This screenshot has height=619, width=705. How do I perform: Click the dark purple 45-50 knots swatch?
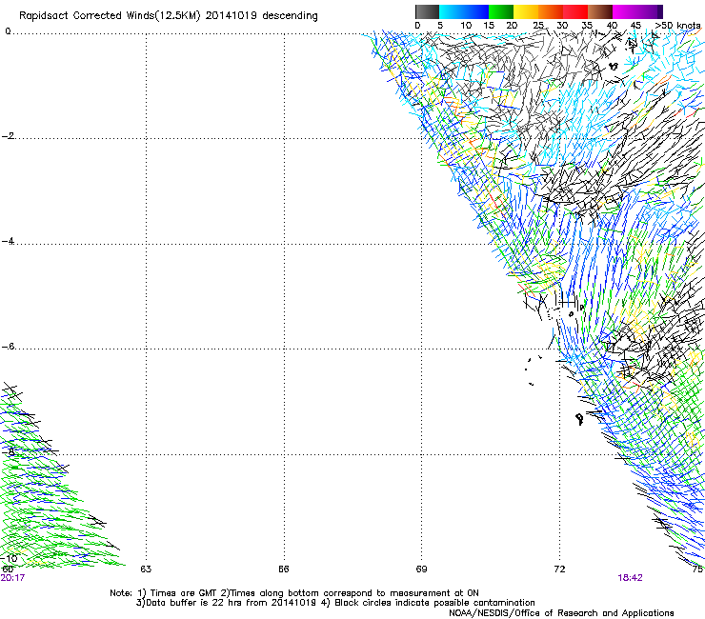[650, 11]
